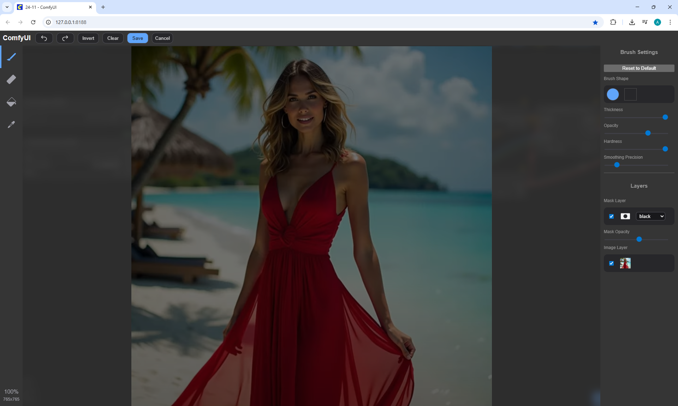Adjust the Mask Opacity slider

pos(639,239)
